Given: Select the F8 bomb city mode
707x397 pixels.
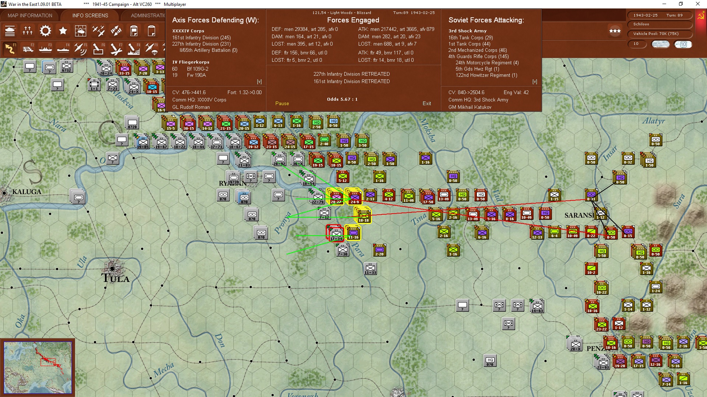Looking at the screenshot, I should pos(134,49).
